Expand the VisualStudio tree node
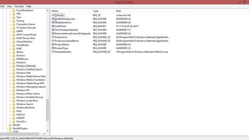The image size is (249, 140). click(x=11, y=45)
